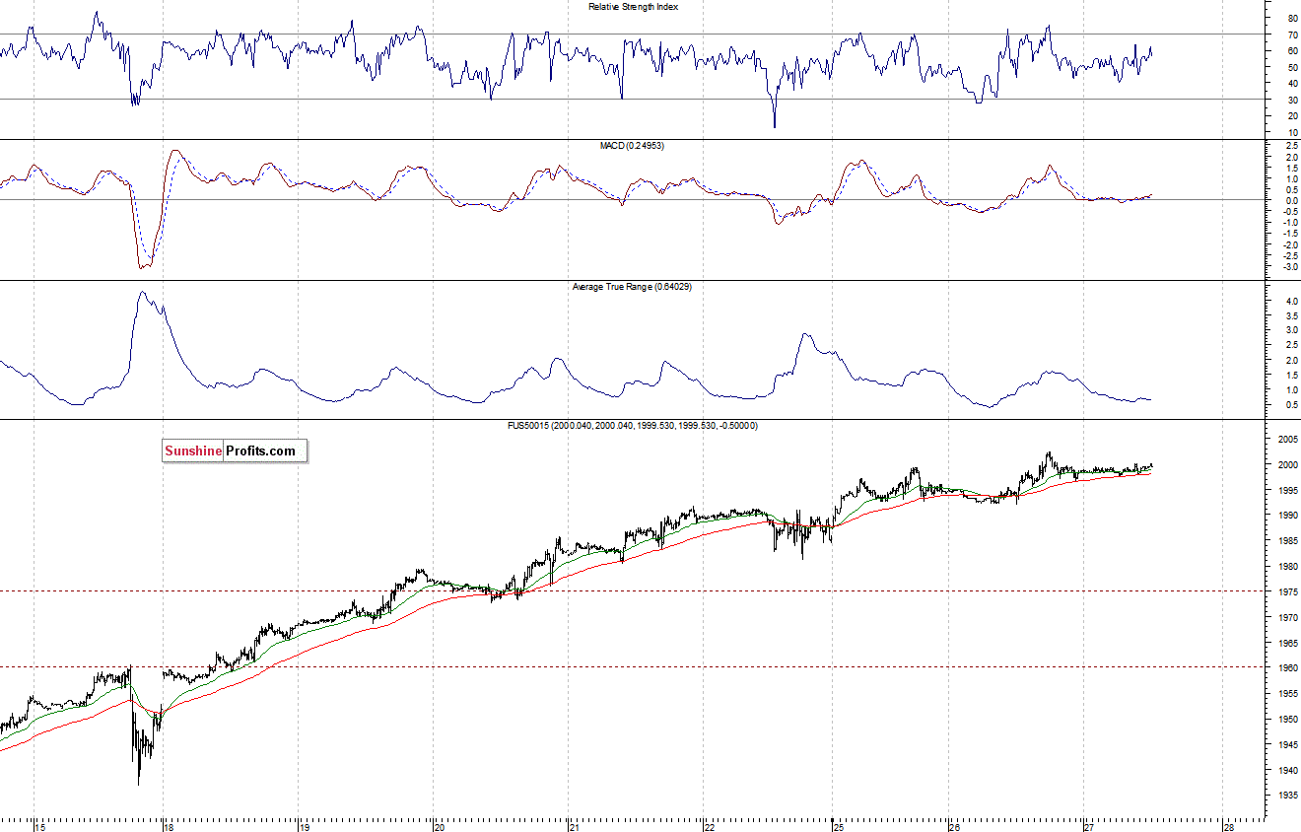Select the 1940 price axis label
This screenshot has height=832, width=1301.
(x=1289, y=771)
